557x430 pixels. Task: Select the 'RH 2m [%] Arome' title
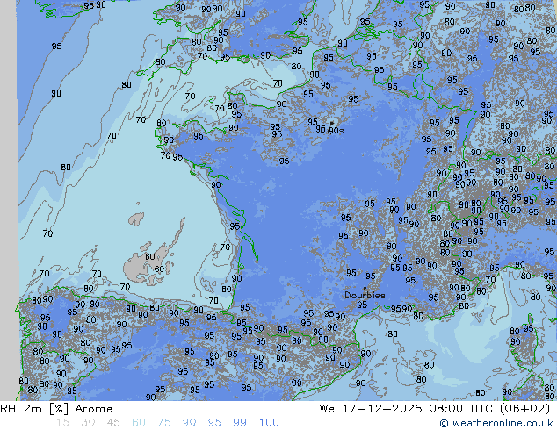click(56, 409)
